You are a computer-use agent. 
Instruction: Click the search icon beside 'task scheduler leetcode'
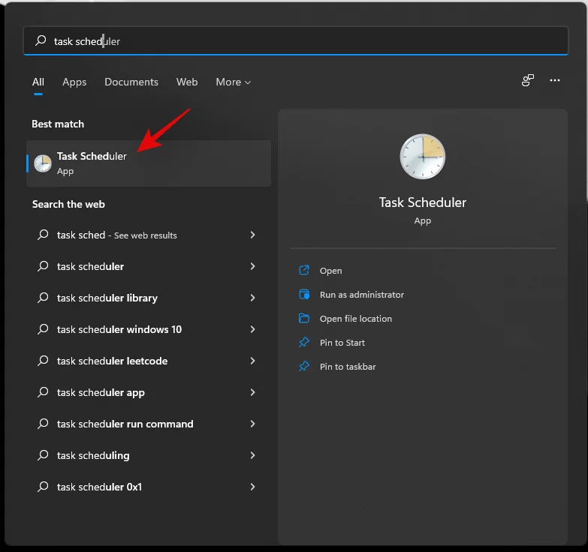(x=43, y=361)
